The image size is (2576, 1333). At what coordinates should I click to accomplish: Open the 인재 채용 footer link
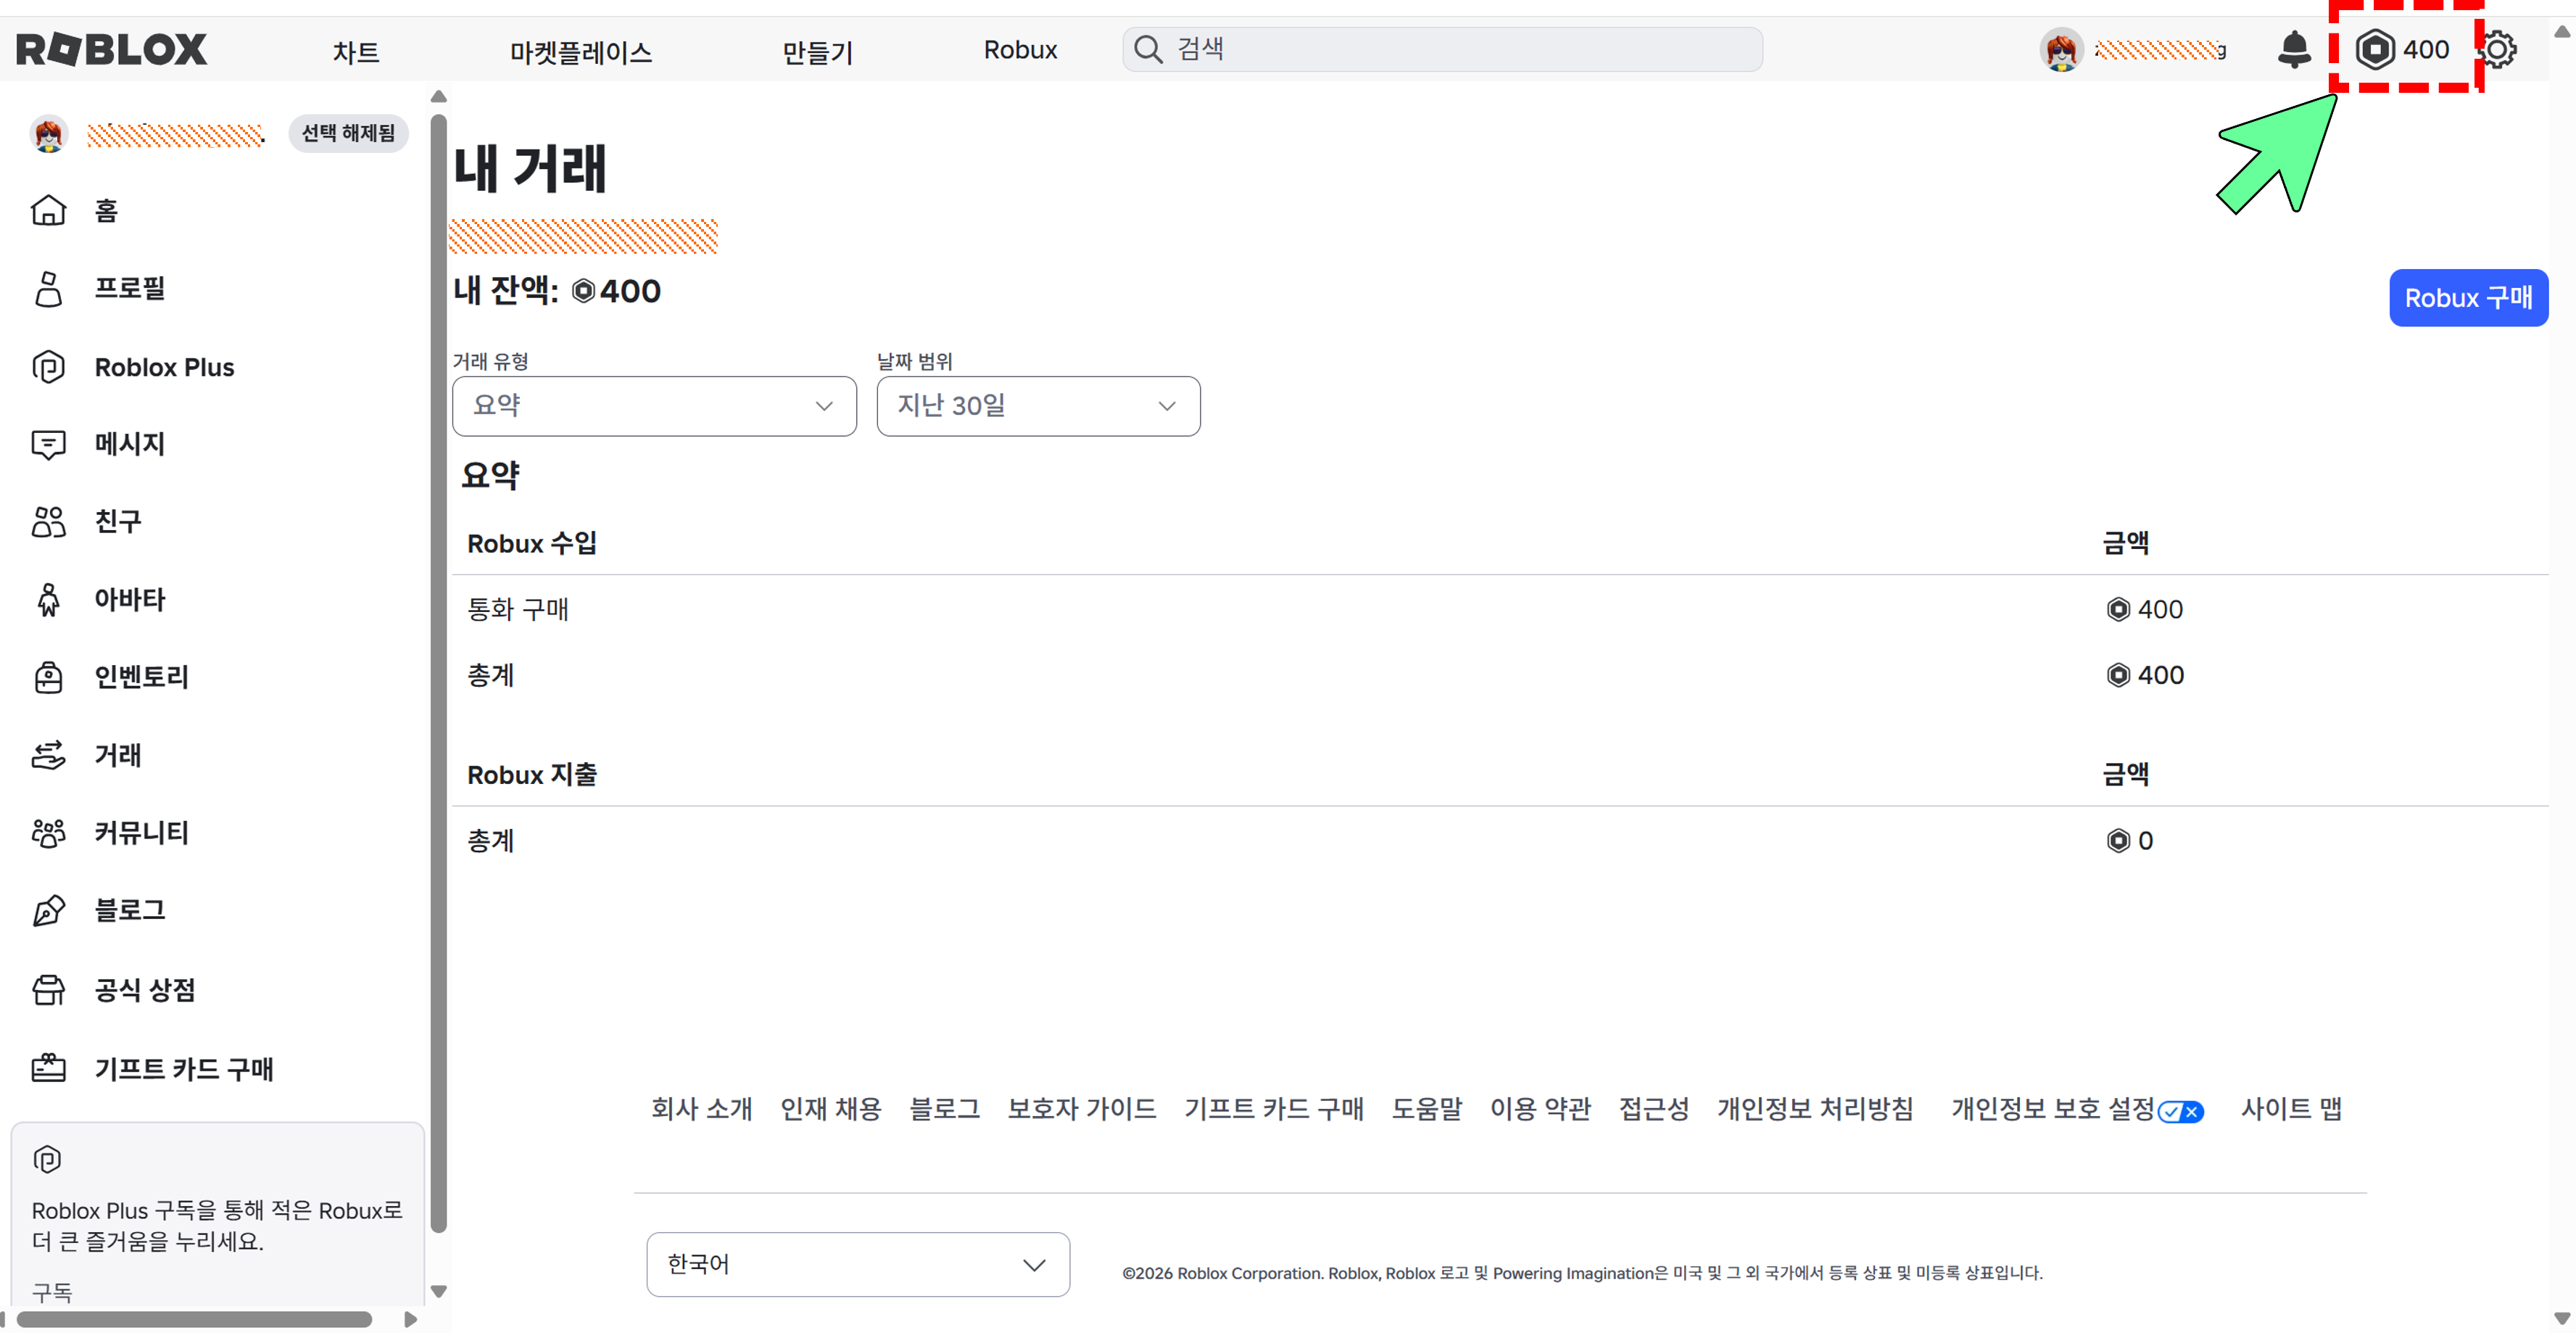pos(831,1109)
